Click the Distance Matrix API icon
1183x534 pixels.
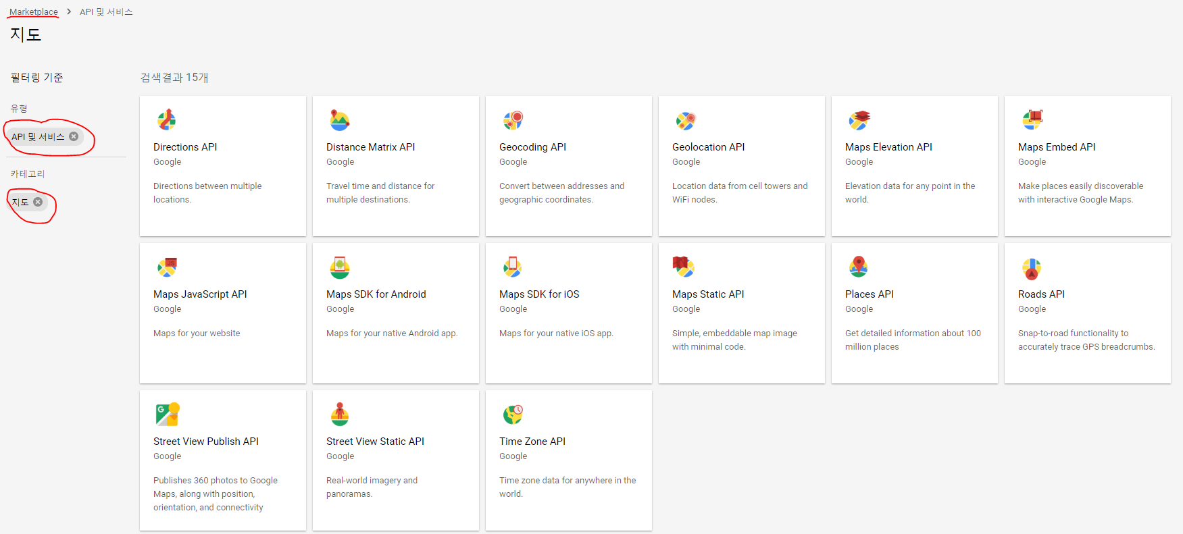339,119
